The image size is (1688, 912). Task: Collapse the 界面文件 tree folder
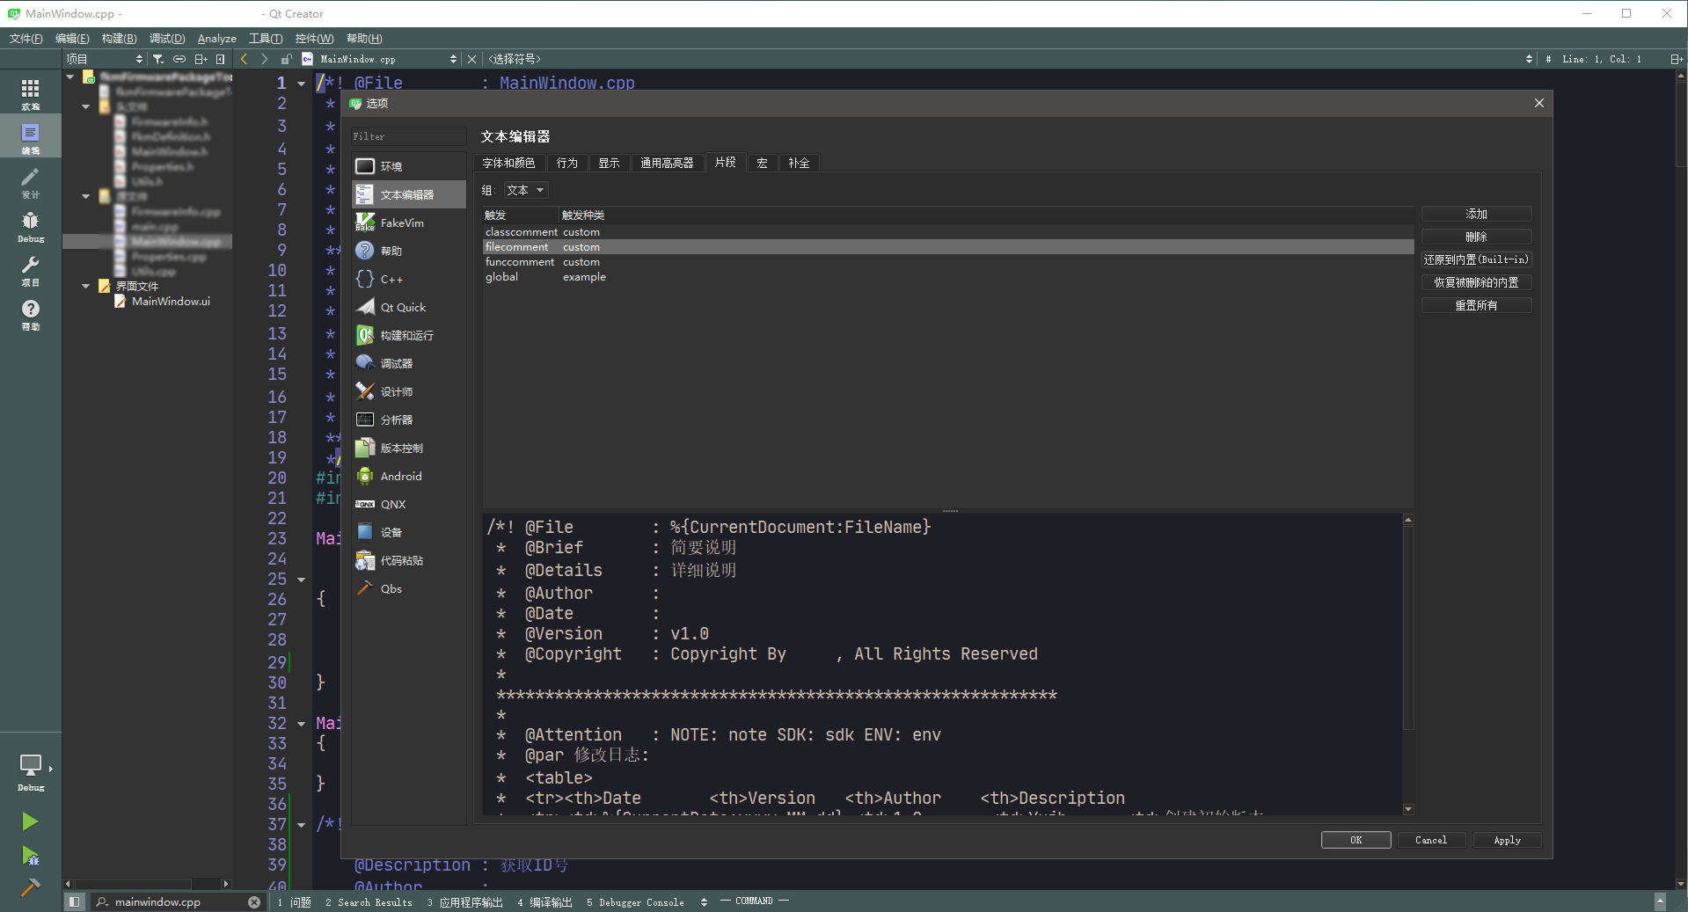(x=86, y=286)
